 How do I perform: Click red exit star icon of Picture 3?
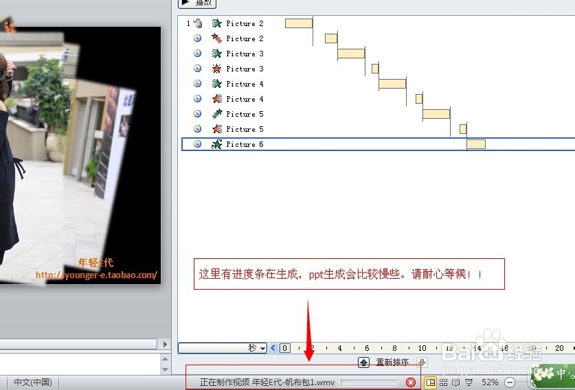[216, 69]
